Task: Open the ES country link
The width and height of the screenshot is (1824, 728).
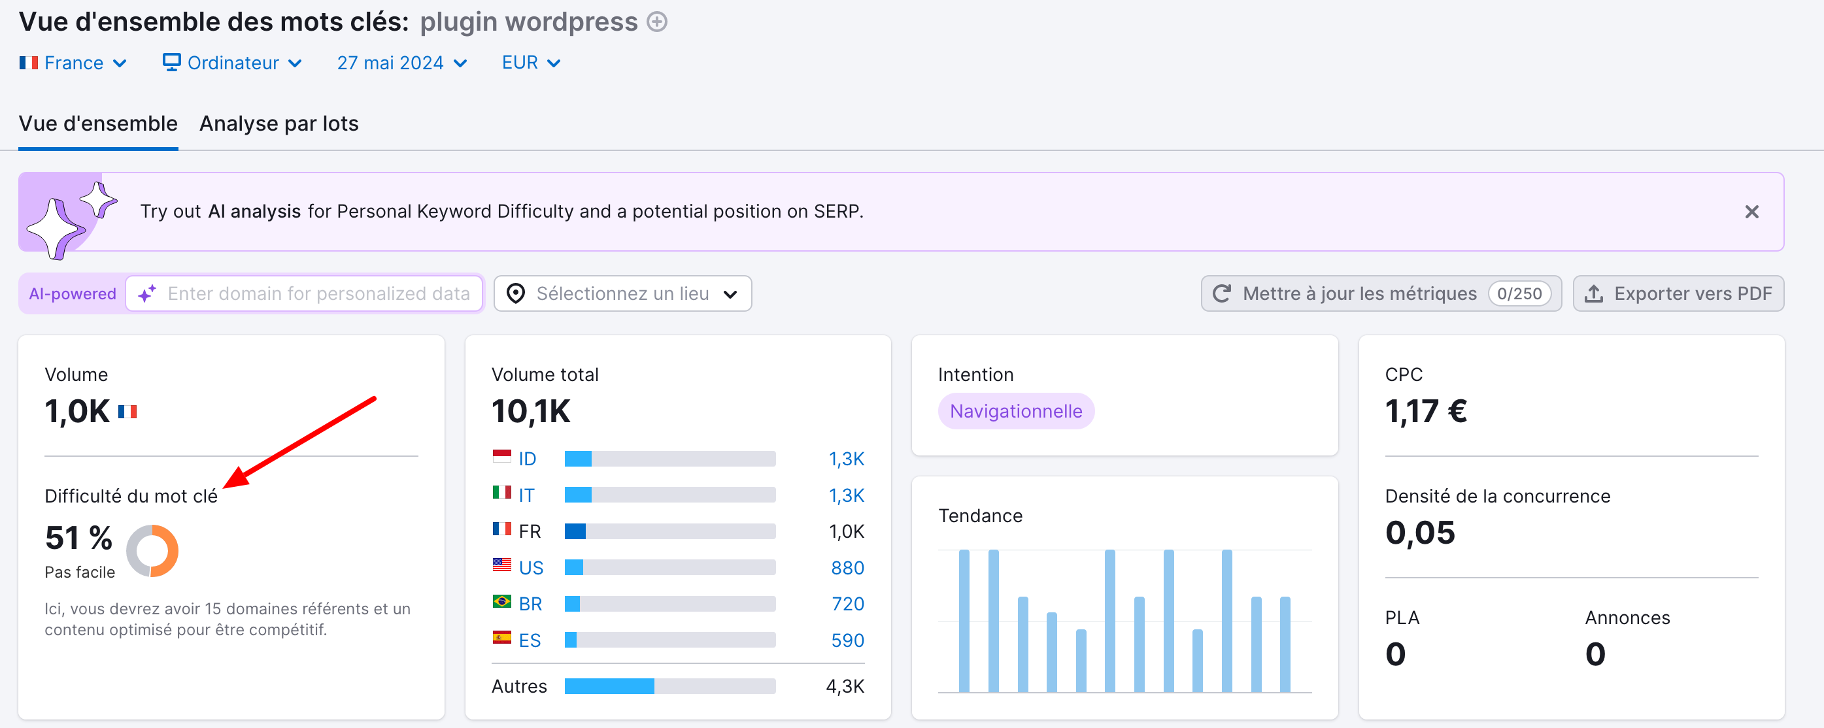Action: pyautogui.click(x=530, y=640)
